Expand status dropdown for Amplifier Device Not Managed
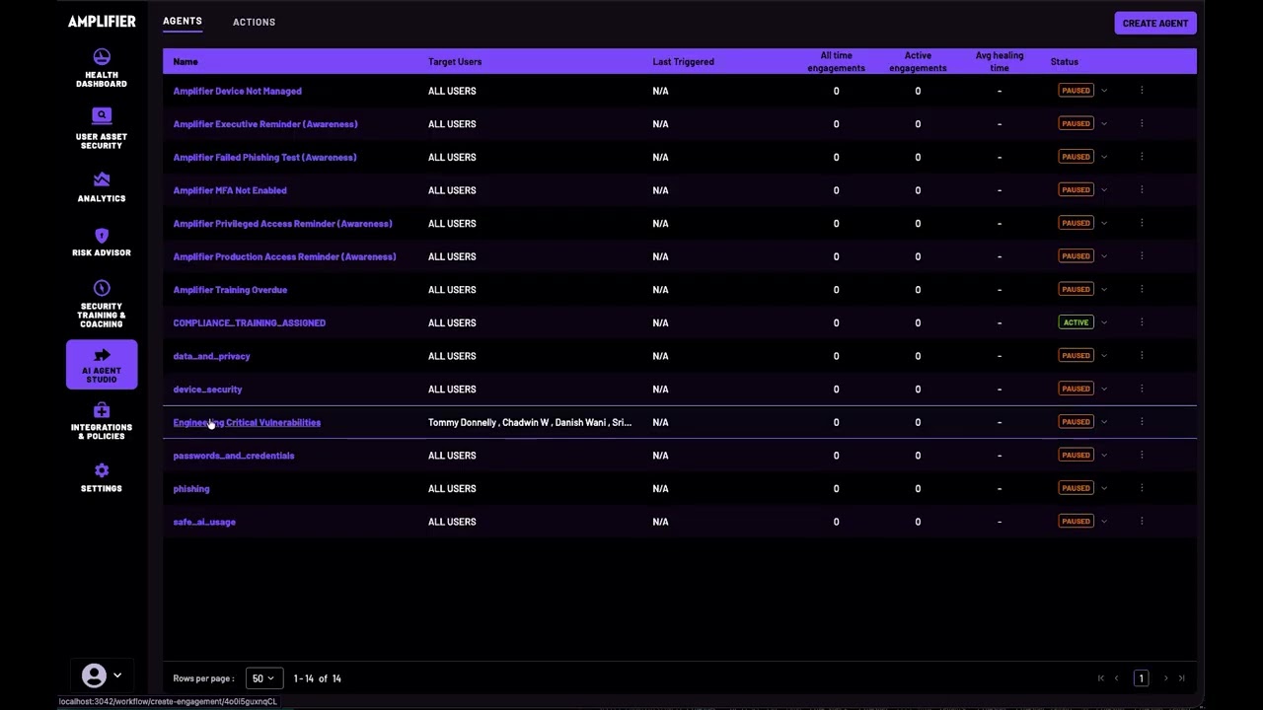1263x710 pixels. pos(1104,91)
